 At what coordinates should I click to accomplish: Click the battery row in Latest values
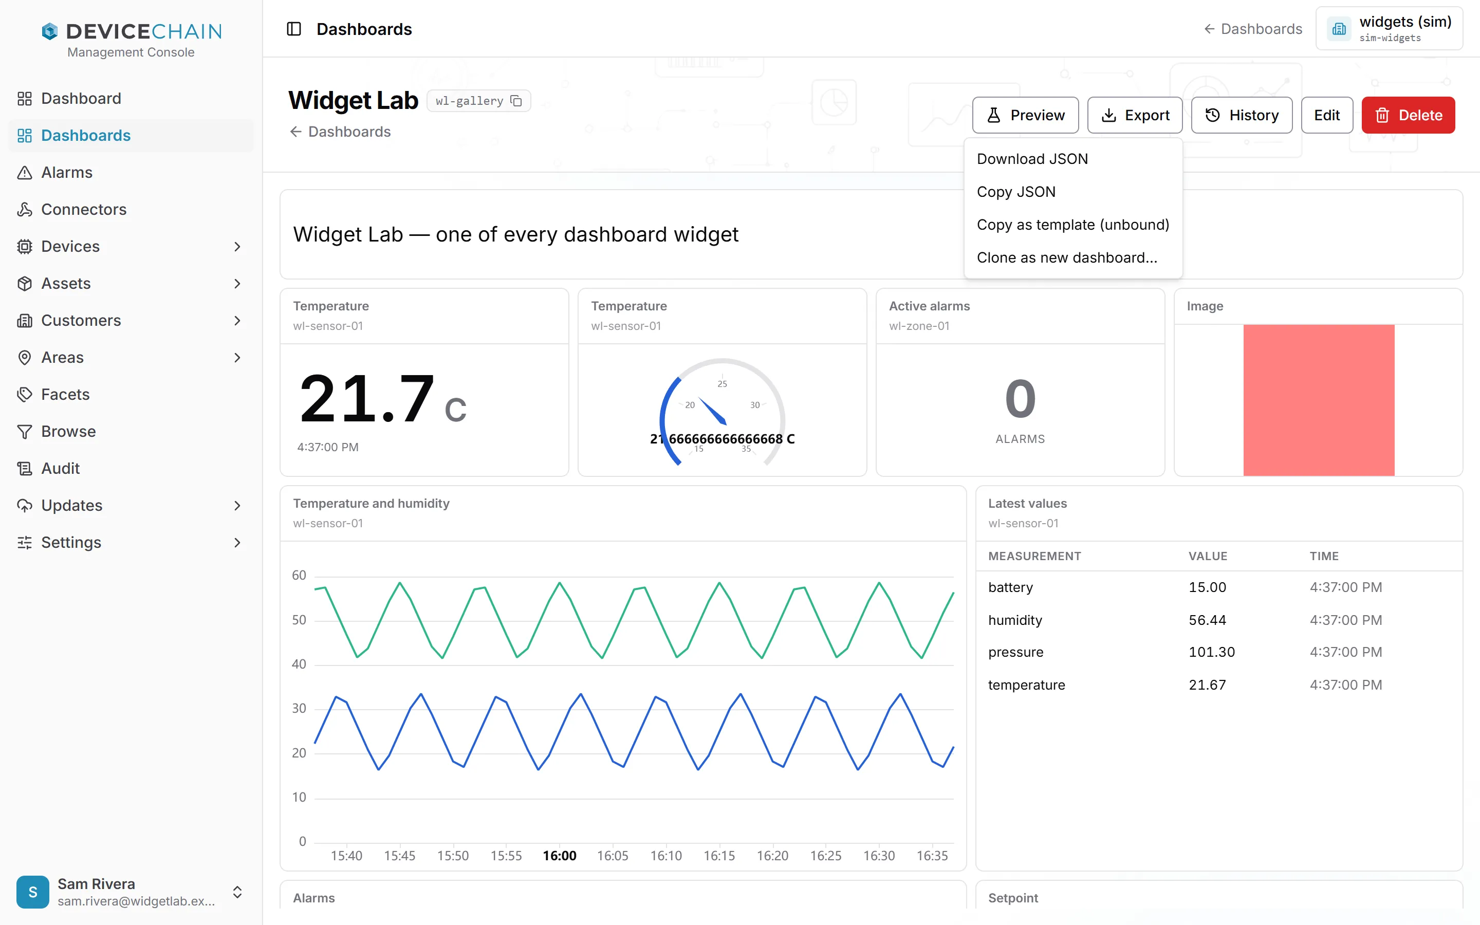click(1219, 587)
